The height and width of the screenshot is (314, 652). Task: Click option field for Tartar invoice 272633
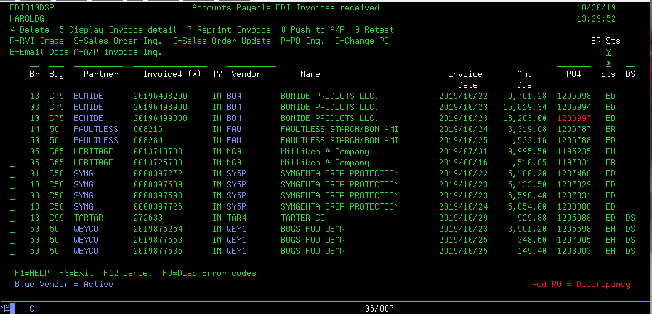click(x=12, y=218)
